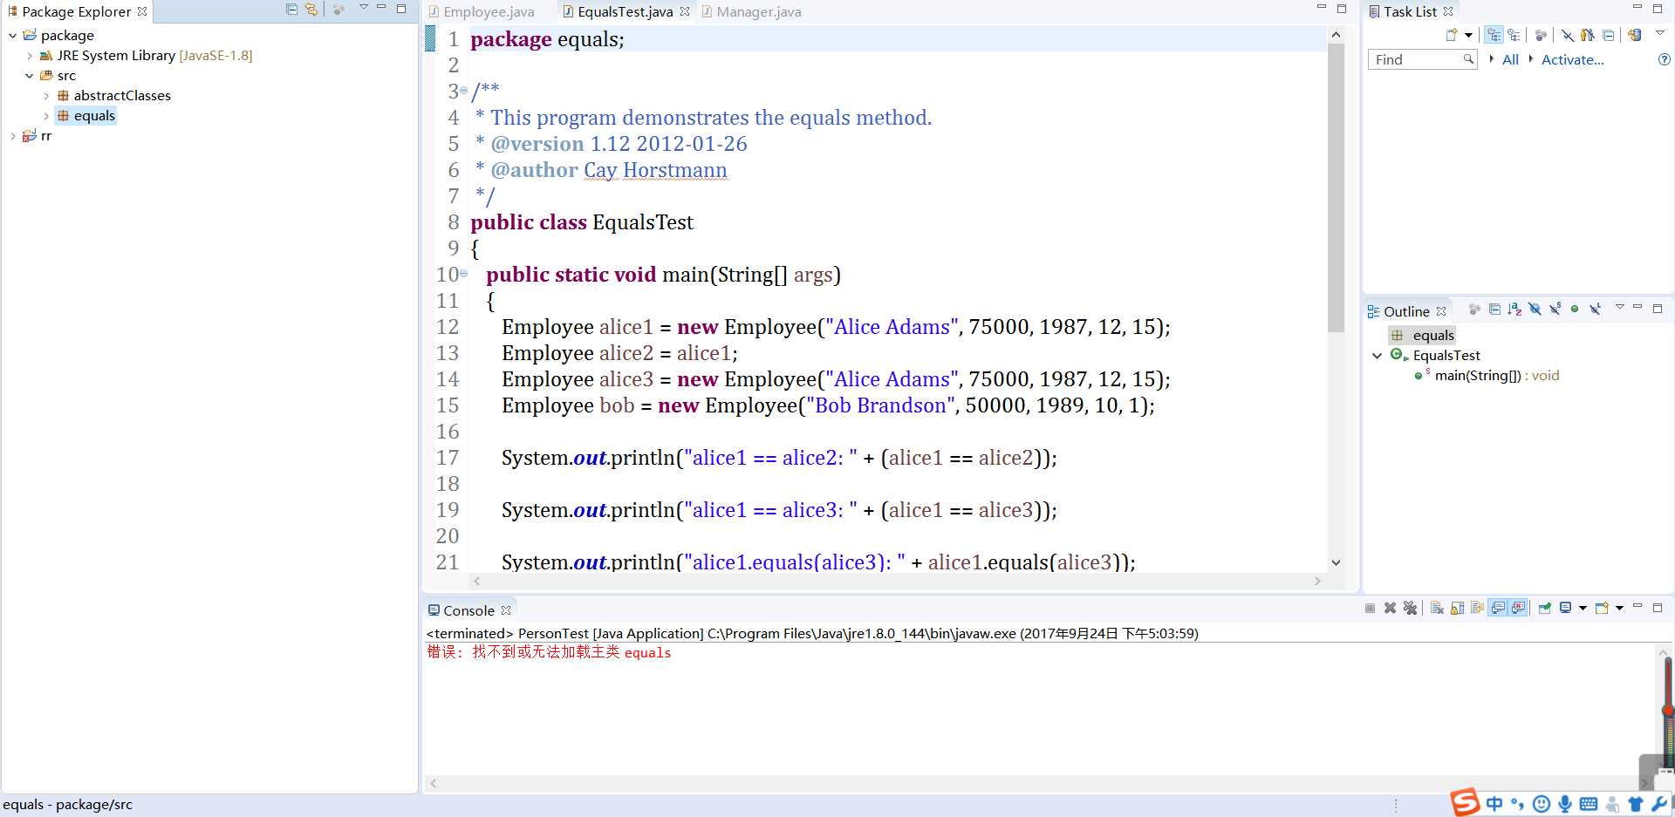The height and width of the screenshot is (817, 1675).
Task: Toggle Hide Fields in Outline
Action: point(1535,309)
